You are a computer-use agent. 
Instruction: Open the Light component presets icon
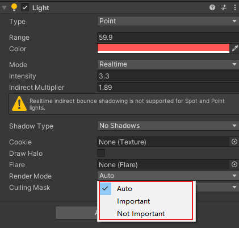pyautogui.click(x=224, y=7)
